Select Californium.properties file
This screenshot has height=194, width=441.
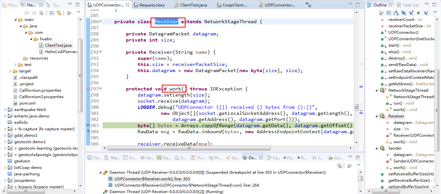click(x=37, y=90)
